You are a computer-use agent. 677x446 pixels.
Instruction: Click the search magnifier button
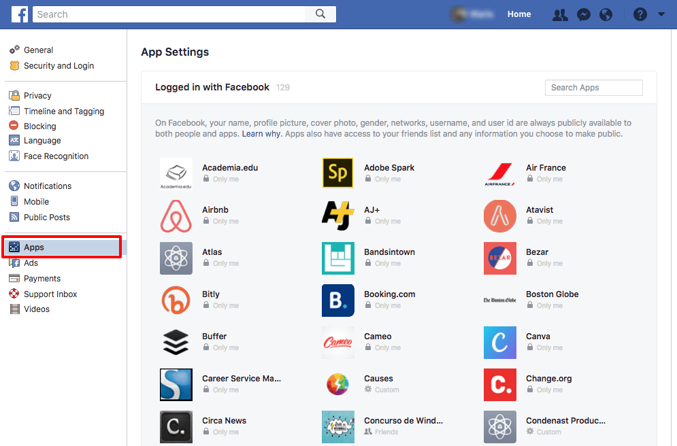pos(320,14)
